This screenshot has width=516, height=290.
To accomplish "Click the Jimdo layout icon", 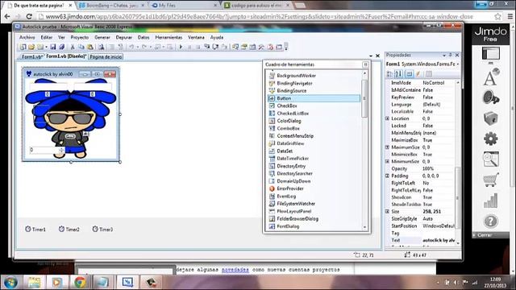I will [490, 54].
